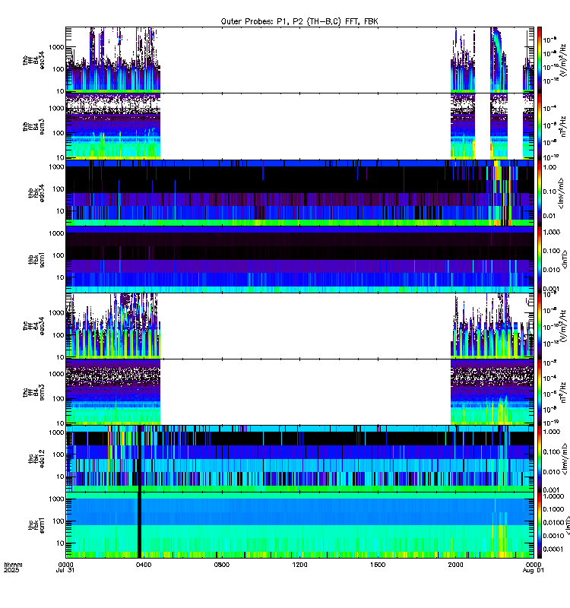Image resolution: width=570 pixels, height=608 pixels.
Task: Click the color bar of the thb fbk edc34 panel
Action: 540,193
